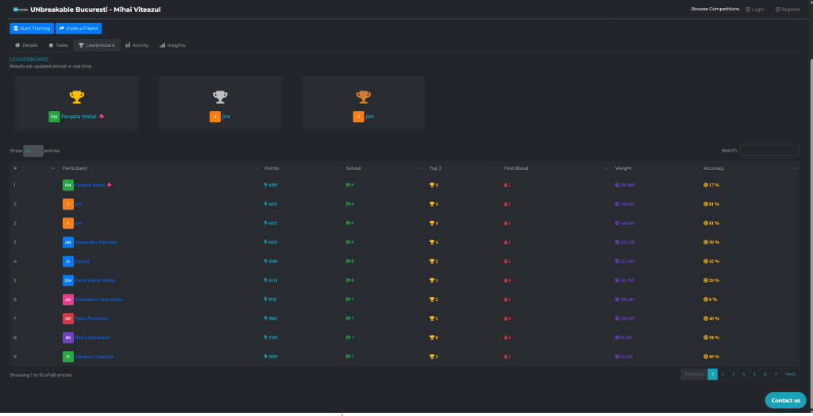Open the Show entries count dropdown
This screenshot has width=813, height=416.
pyautogui.click(x=33, y=150)
